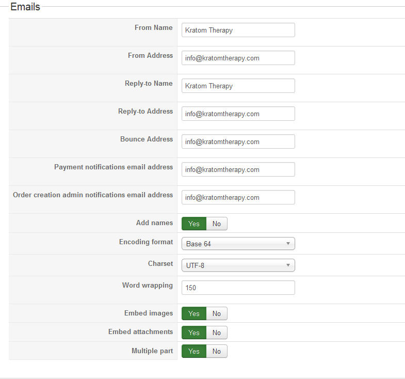
Task: Switch Multiple part to No
Action: click(x=217, y=351)
